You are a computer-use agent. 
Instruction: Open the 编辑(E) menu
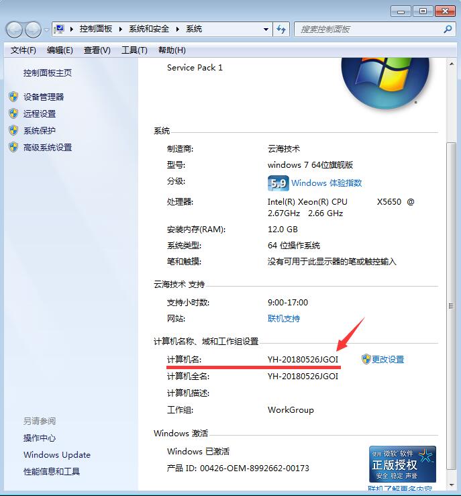tap(60, 50)
